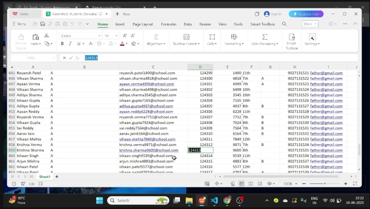Click the Upgrade now button

[x=306, y=14]
